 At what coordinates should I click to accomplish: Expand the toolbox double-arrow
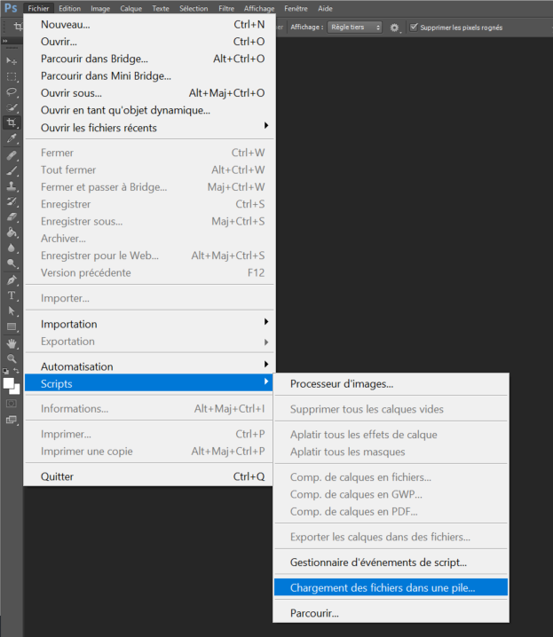point(4,41)
